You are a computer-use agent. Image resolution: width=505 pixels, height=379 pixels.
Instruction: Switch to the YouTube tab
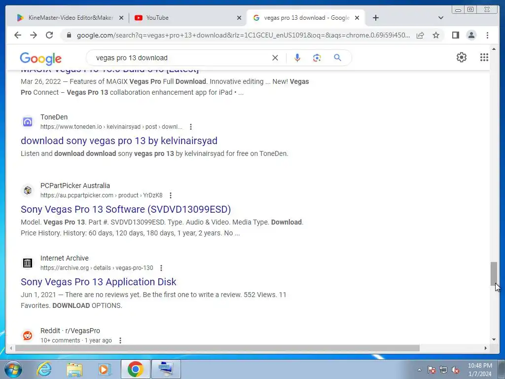pos(188,18)
